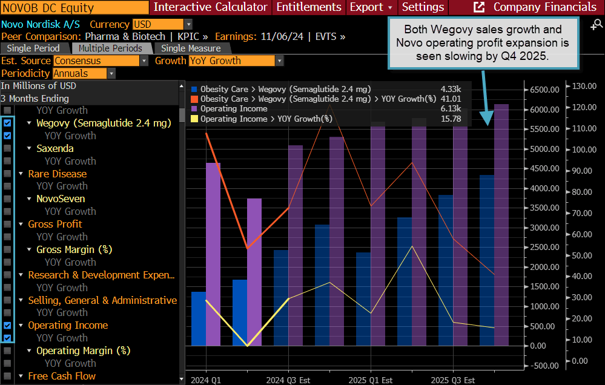Collapse the Gross Profit section arrow
Screen dimensions: 605x385
(x=21, y=224)
